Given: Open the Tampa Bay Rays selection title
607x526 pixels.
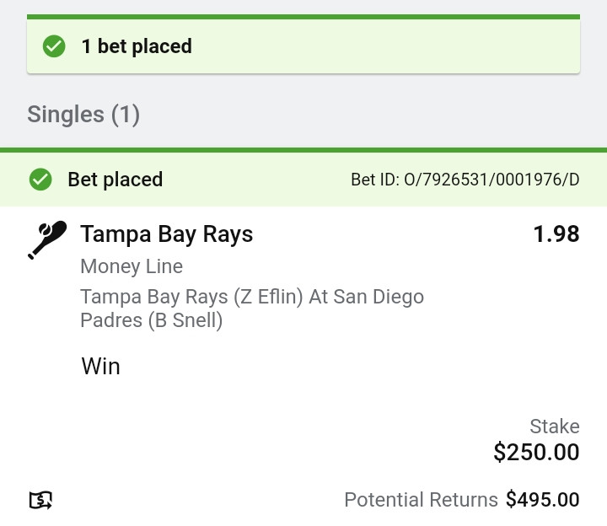Looking at the screenshot, I should [x=166, y=234].
